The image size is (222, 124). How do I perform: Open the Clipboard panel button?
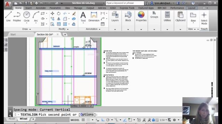tap(180, 17)
